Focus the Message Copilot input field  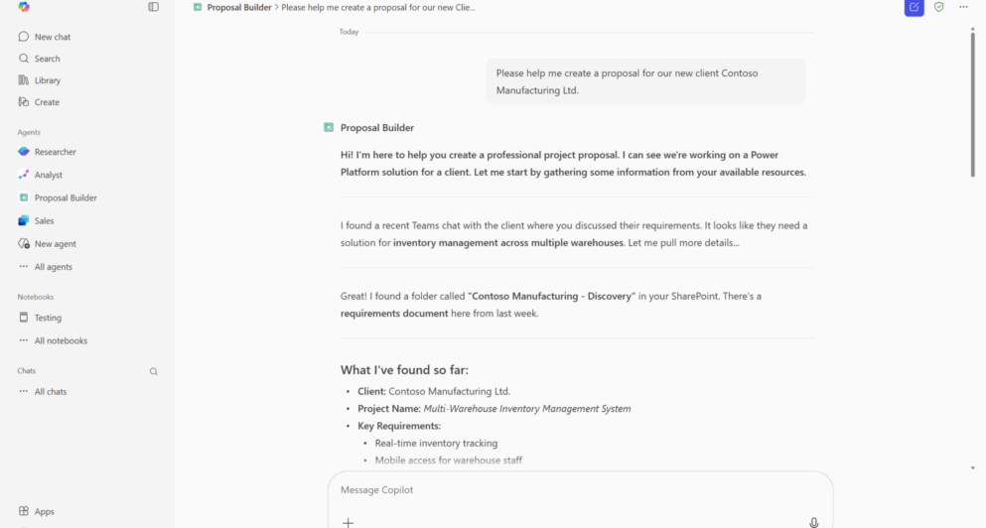tap(580, 489)
